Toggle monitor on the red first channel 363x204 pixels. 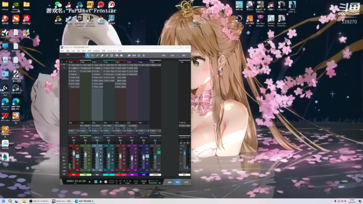[77, 156]
